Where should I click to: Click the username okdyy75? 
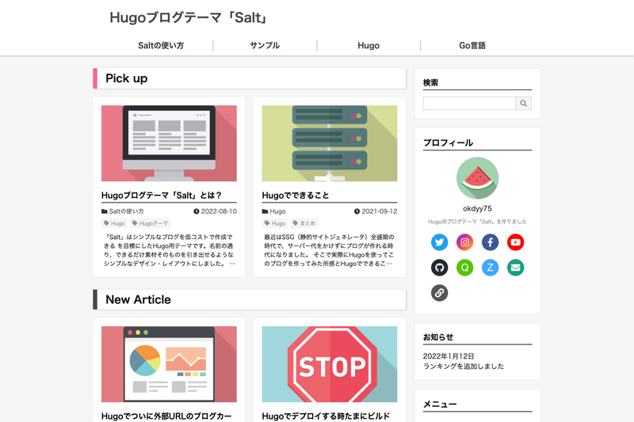pos(478,208)
